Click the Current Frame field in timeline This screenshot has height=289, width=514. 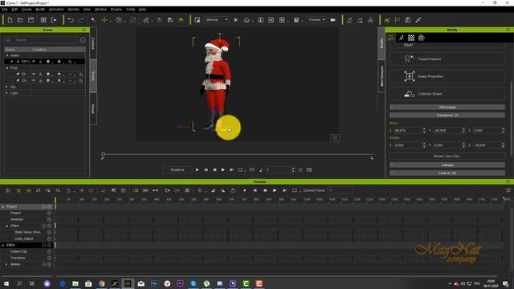pos(341,190)
